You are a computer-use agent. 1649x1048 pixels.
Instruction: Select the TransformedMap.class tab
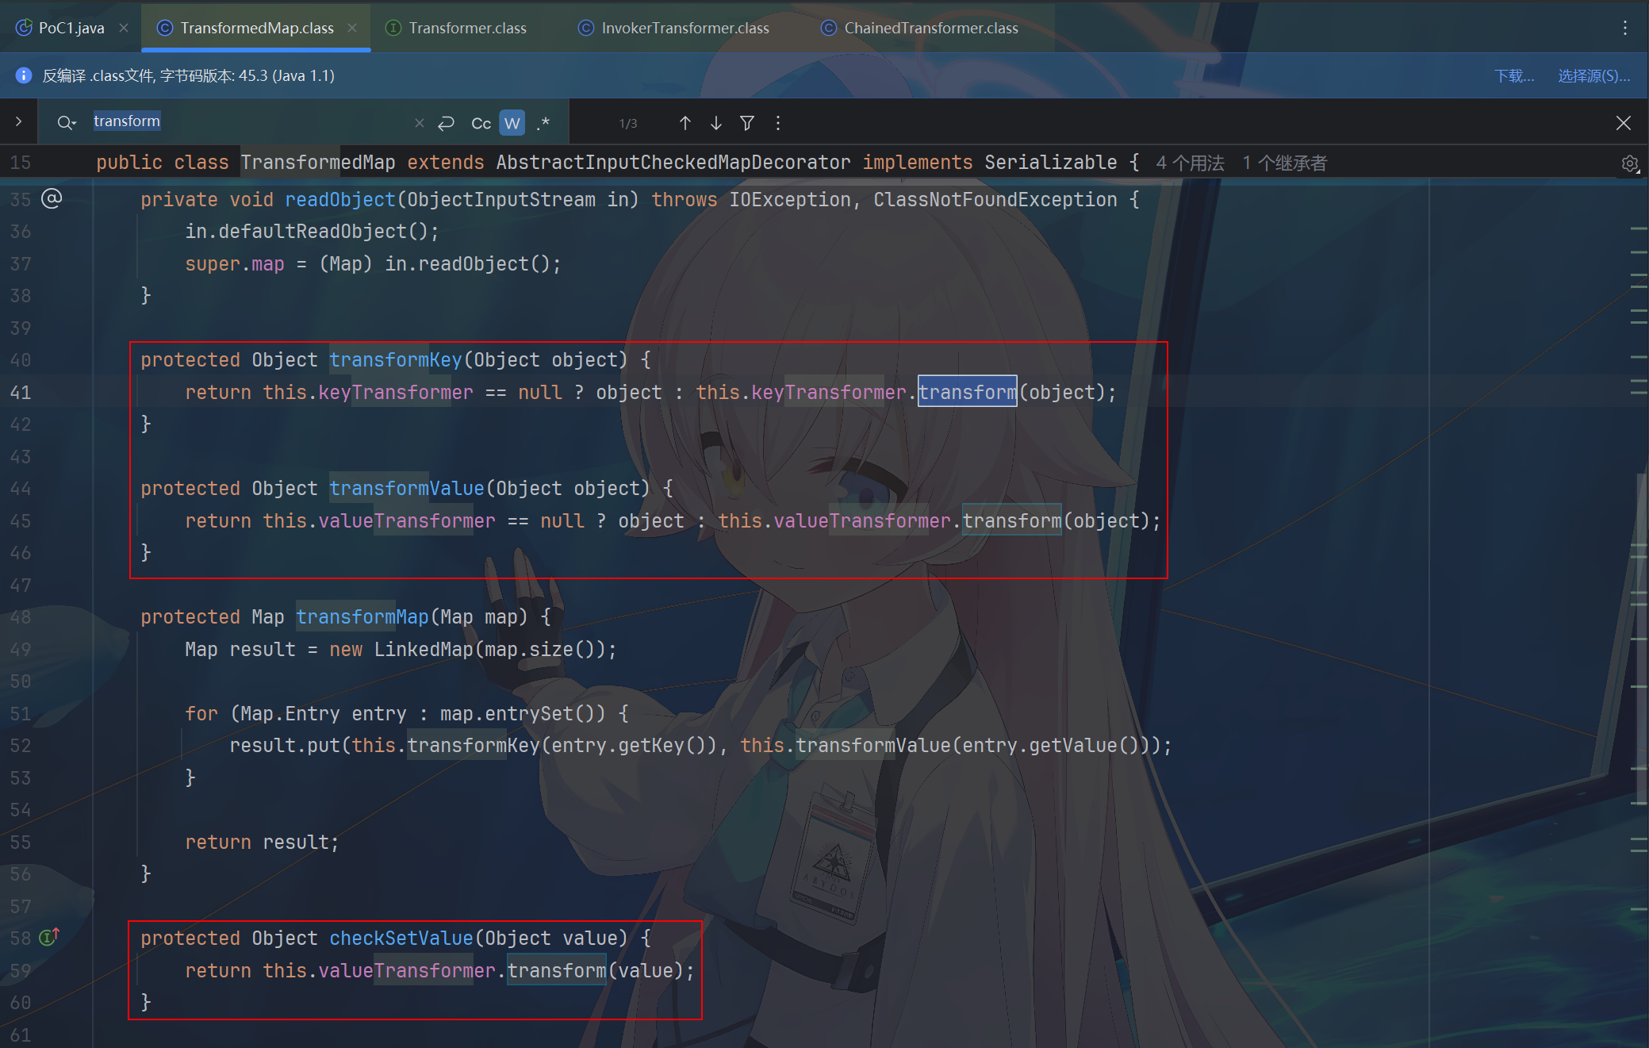257,28
